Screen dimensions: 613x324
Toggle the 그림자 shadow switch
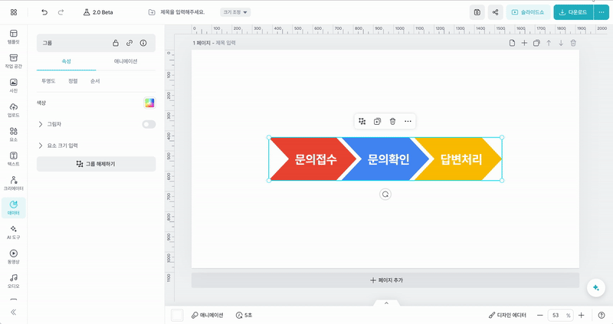(149, 124)
